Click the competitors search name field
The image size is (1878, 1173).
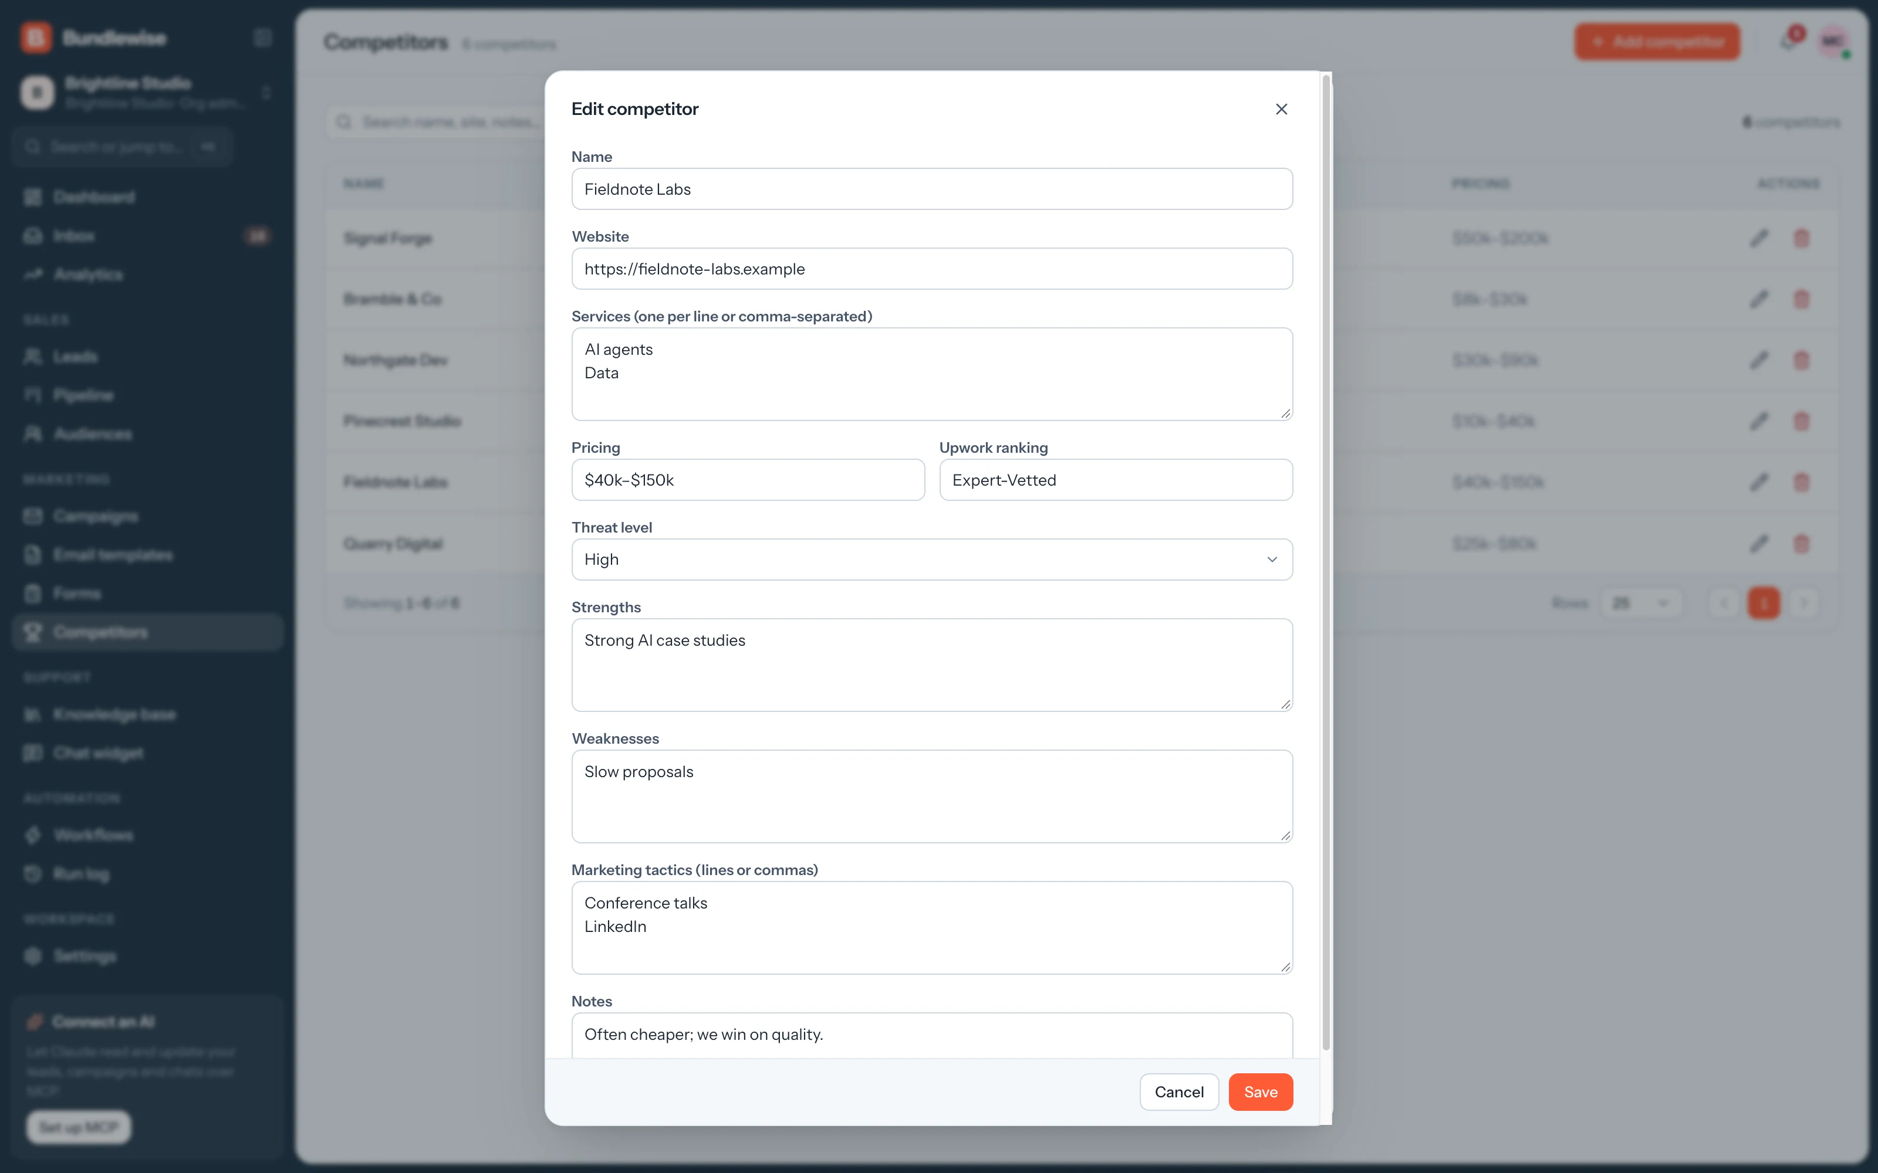coord(436,123)
